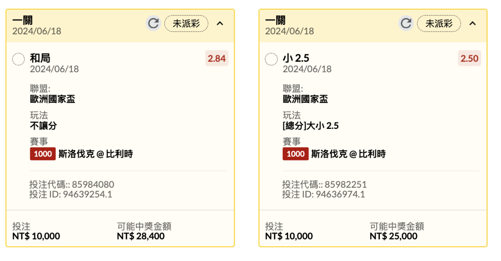Image resolution: width=501 pixels, height=261 pixels.
Task: Click the left card 一關 header title
Action: (22, 20)
